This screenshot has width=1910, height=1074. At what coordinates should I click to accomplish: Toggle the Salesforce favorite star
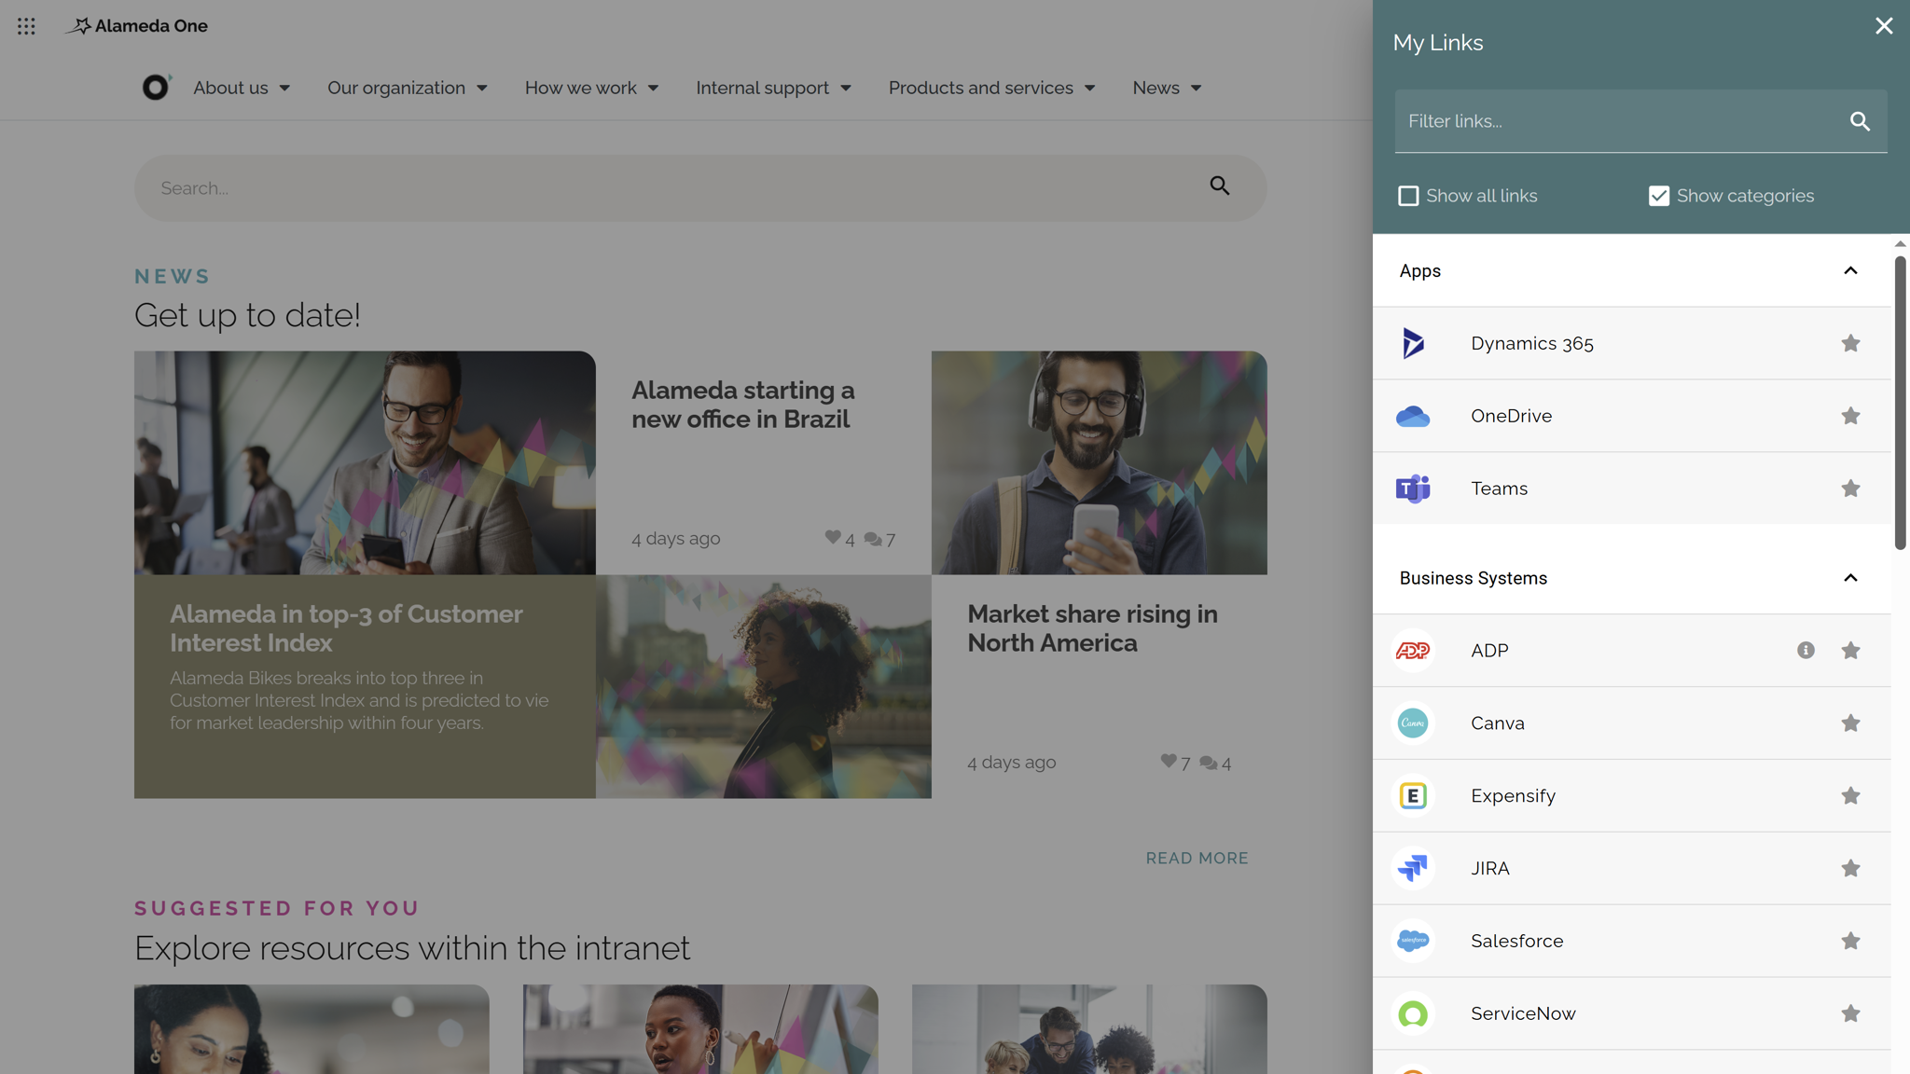[x=1850, y=941]
